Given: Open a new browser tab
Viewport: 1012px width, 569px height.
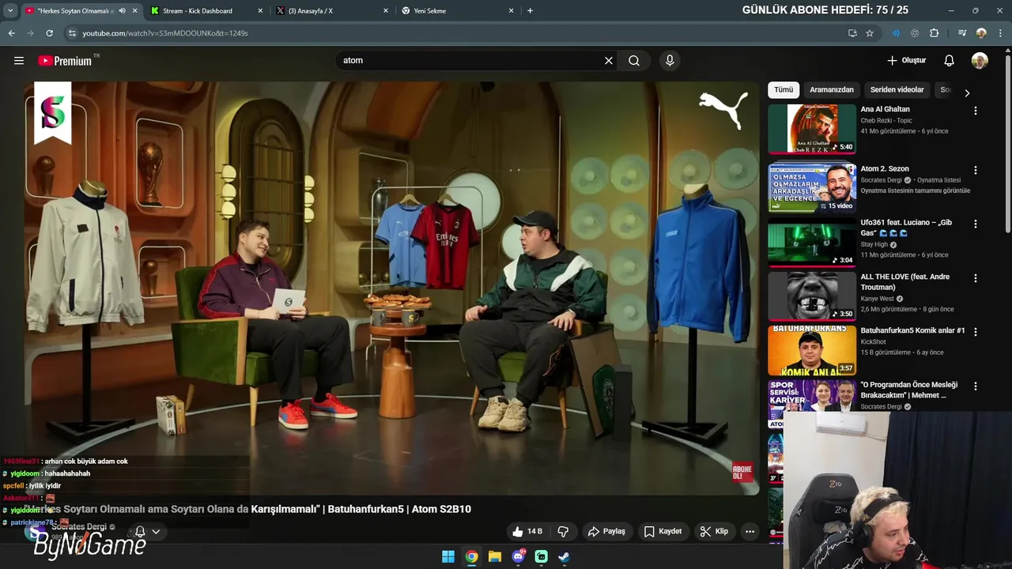Looking at the screenshot, I should pos(530,11).
